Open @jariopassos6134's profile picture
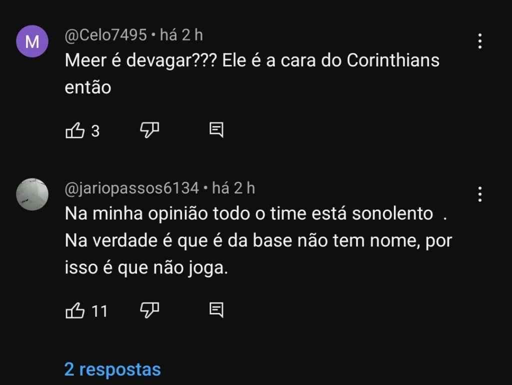 [x=32, y=193]
